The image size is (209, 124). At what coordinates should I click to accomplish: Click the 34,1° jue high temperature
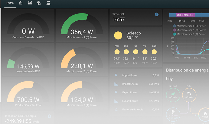[x=136, y=58]
